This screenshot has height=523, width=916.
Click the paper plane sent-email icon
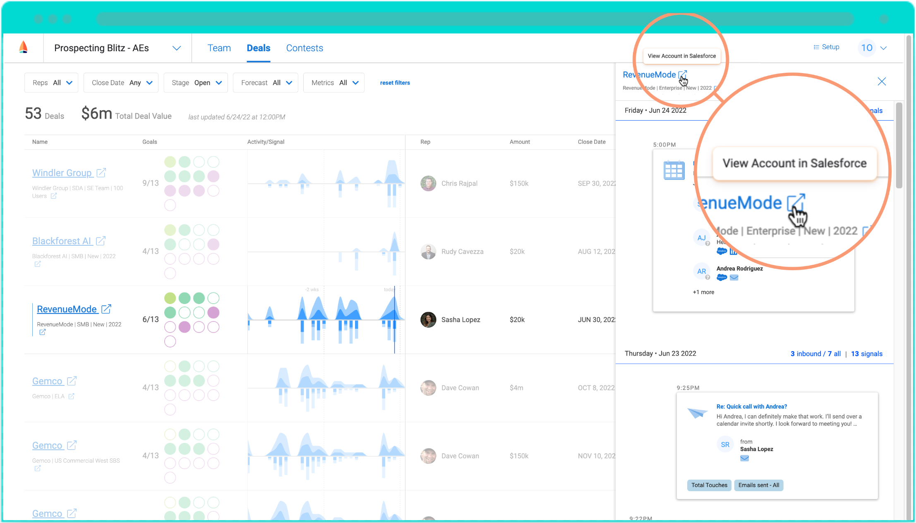pyautogui.click(x=698, y=412)
